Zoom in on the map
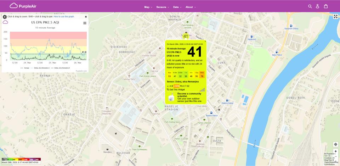 (x=336, y=151)
